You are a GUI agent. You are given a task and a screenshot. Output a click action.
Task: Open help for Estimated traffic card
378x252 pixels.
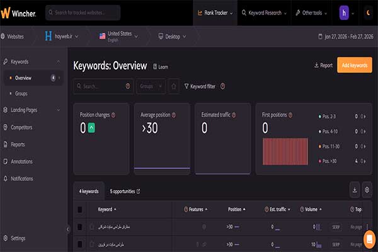click(234, 115)
